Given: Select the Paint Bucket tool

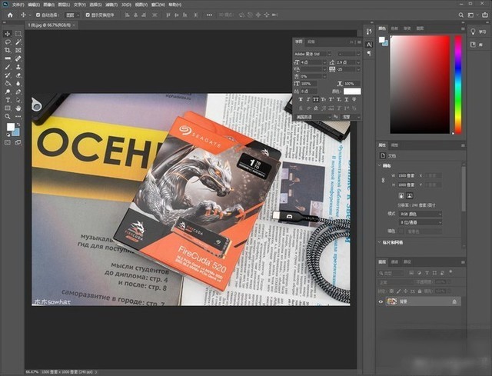Looking at the screenshot, I should coord(8,84).
